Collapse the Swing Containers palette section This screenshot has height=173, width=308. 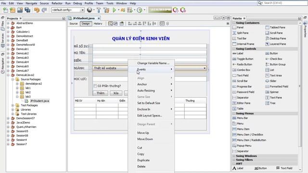tap(234, 23)
